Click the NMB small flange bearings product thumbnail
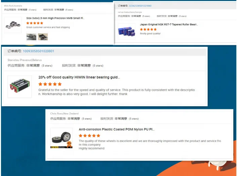Screen dimensions: 237x176 (x=13, y=25)
